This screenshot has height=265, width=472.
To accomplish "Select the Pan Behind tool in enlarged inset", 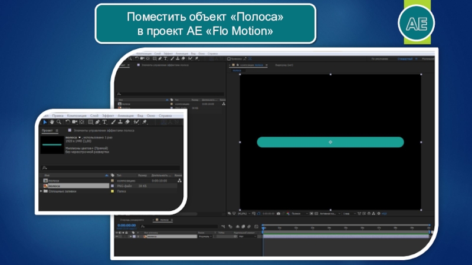I will [x=81, y=122].
